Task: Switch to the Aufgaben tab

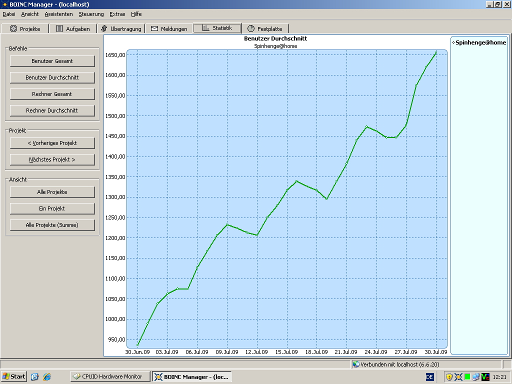Action: (73, 28)
